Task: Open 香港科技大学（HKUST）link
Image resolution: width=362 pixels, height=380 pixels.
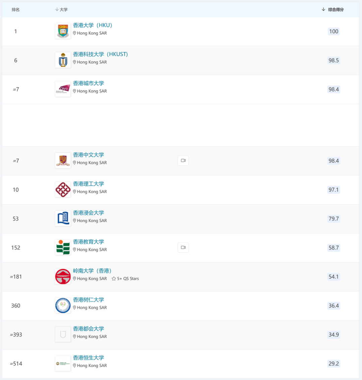Action: coord(100,54)
